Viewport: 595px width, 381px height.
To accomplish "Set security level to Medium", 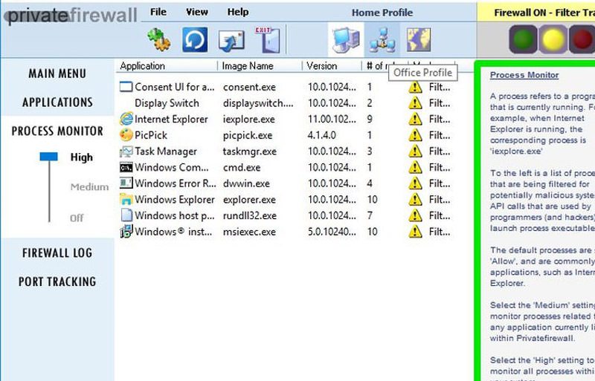I will (89, 187).
